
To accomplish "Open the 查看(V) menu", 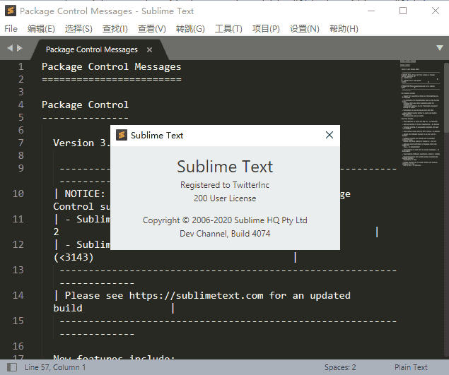I will pyautogui.click(x=151, y=29).
